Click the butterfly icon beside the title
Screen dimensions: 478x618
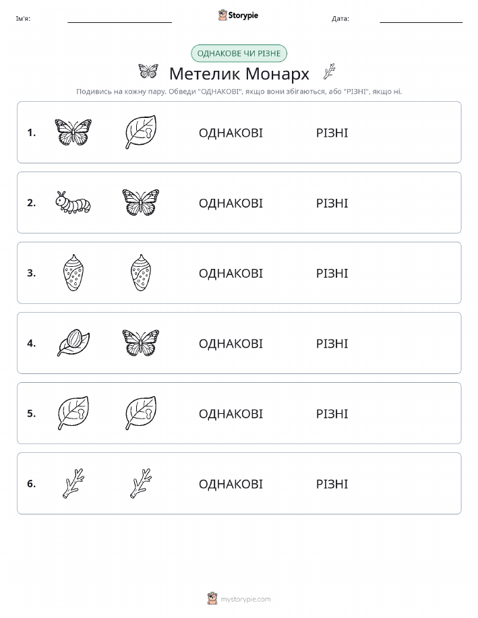click(x=148, y=71)
